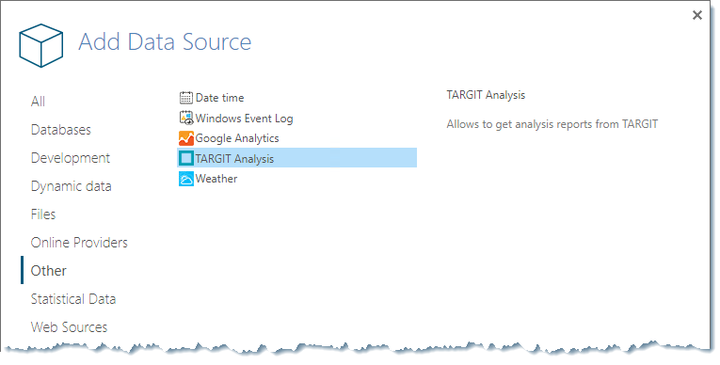The width and height of the screenshot is (720, 365).
Task: Click the Google Analytics chart icon
Action: (186, 138)
